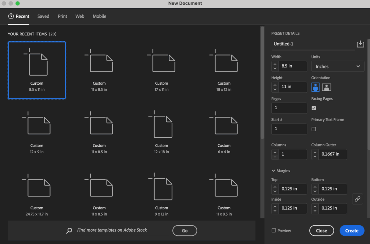370x244 pixels.
Task: Select the Custom 9 x 12 in preset
Action: [x=162, y=195]
